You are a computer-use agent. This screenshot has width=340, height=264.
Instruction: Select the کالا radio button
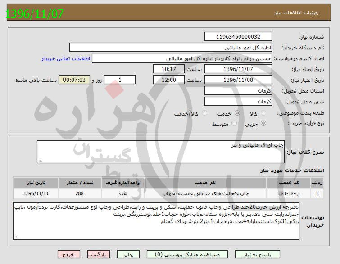pos(263,113)
